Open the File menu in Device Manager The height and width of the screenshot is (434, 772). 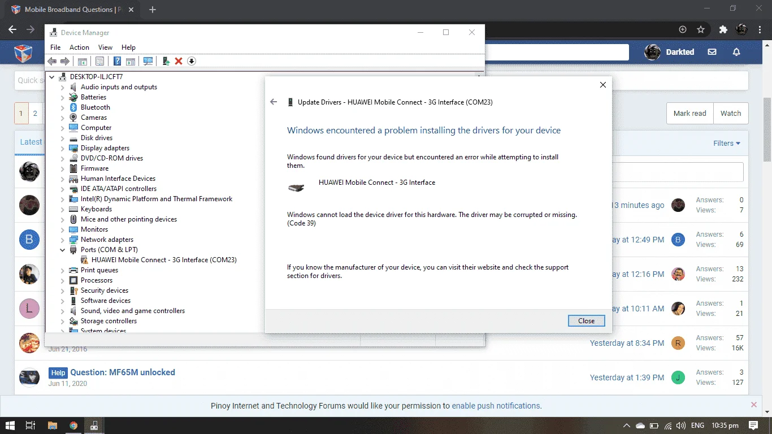[55, 47]
